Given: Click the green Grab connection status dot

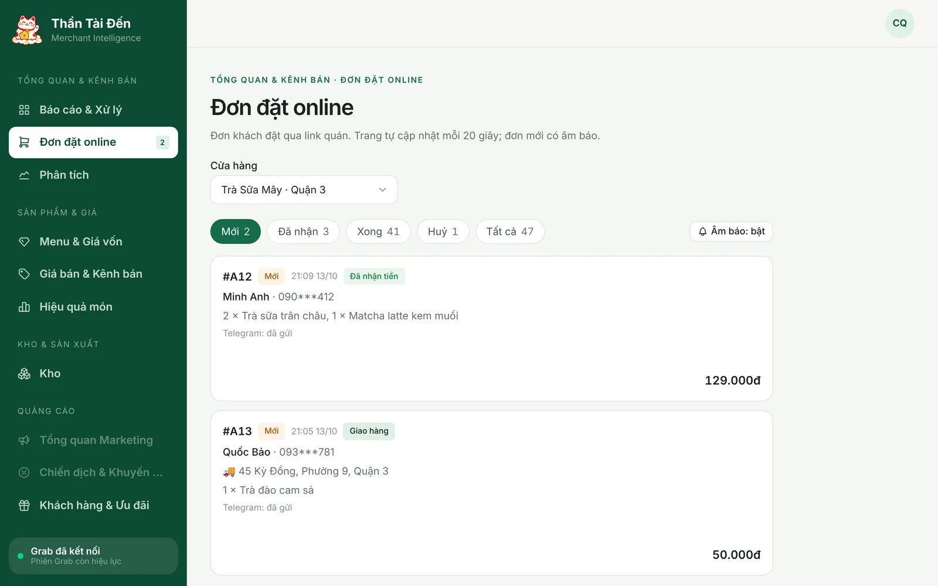Looking at the screenshot, I should [21, 556].
